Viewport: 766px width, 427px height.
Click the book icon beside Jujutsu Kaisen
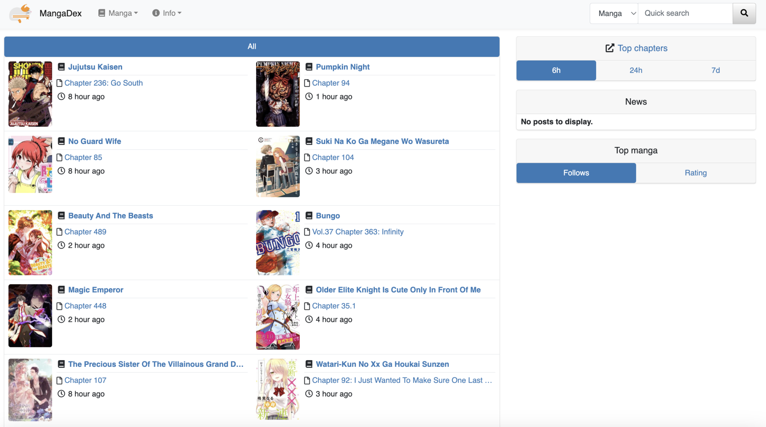[x=61, y=67]
